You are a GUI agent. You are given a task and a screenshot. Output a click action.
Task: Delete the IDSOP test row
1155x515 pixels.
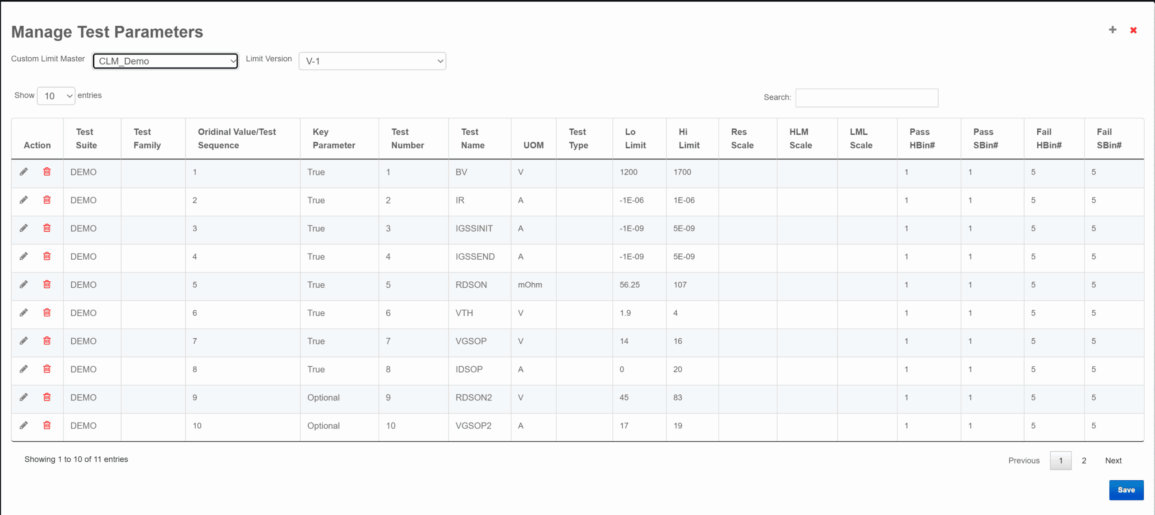[x=47, y=369]
